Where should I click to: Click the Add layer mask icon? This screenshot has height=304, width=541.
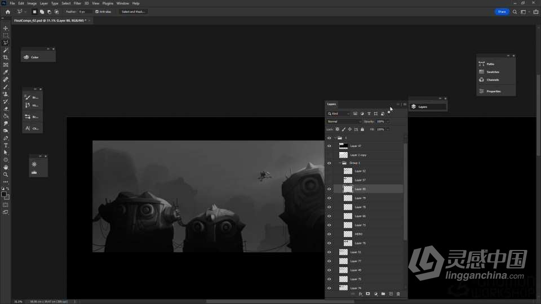click(368, 294)
